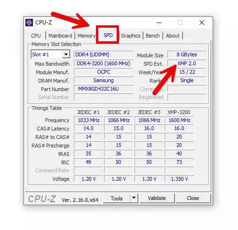Click the Close button at bottom
This screenshot has width=238, height=230.
point(193,198)
